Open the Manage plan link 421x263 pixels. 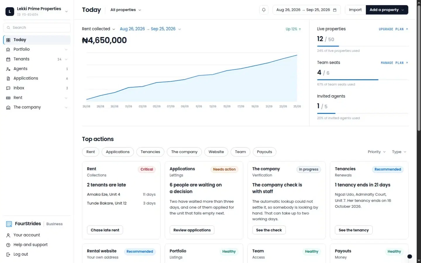(394, 63)
